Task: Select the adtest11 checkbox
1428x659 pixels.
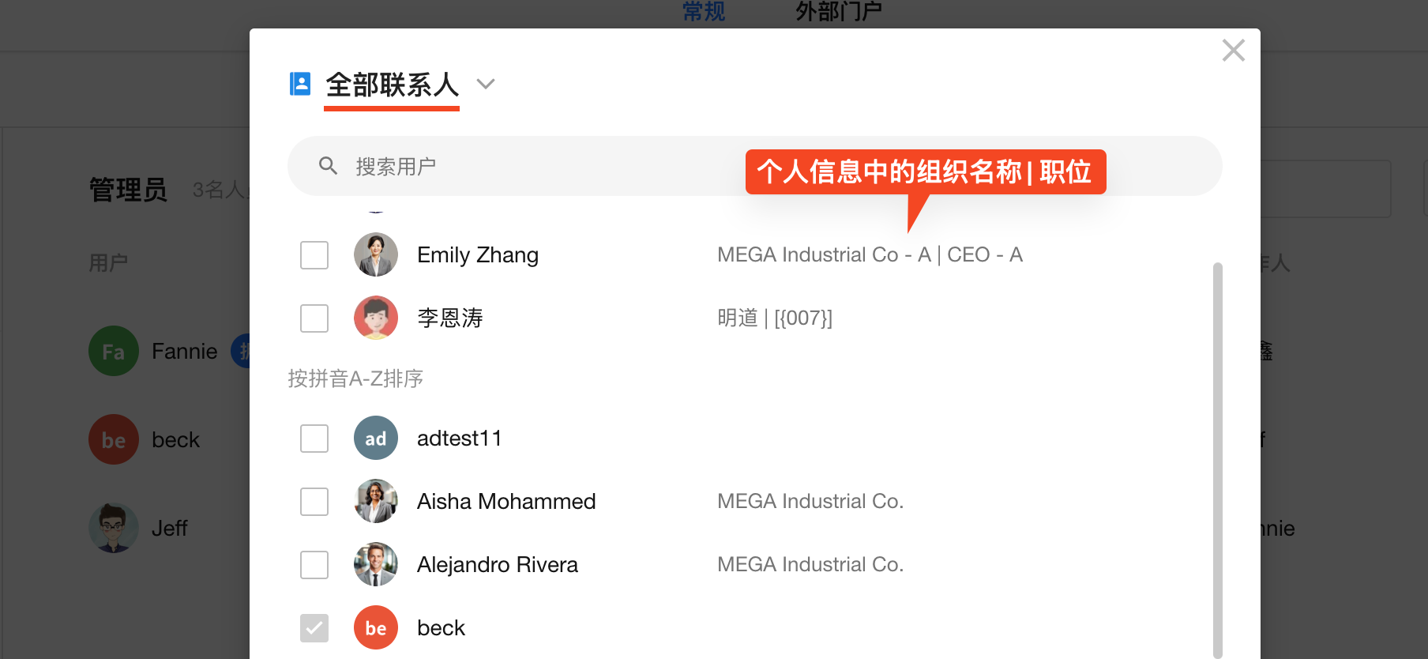Action: (x=314, y=439)
